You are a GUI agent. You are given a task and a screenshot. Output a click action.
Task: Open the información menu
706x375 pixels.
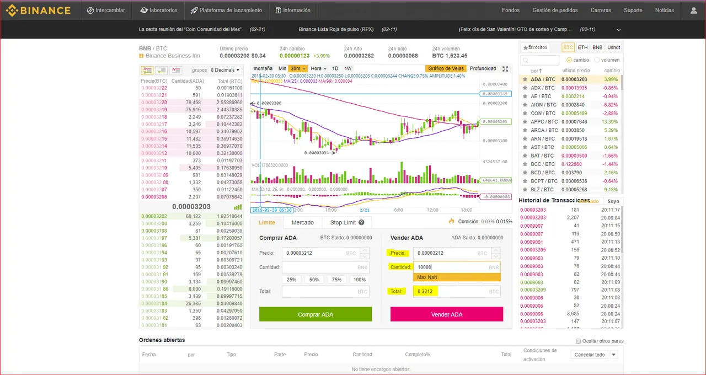click(293, 10)
